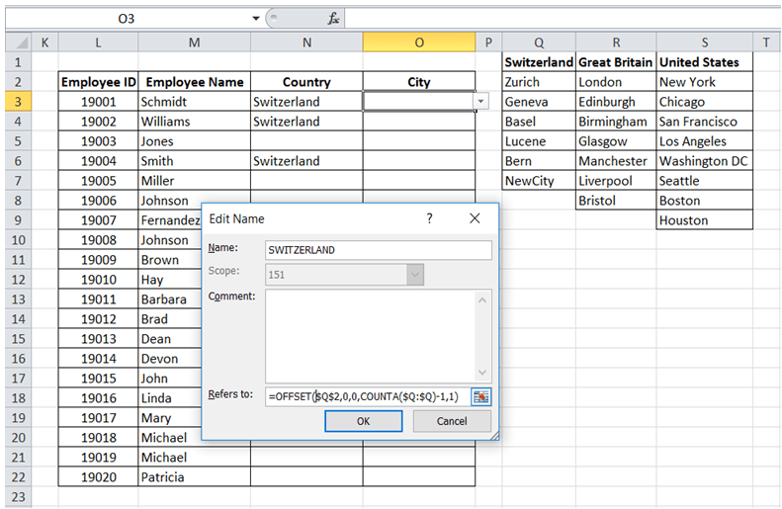782x509 pixels.
Task: Click cell containing Mary
Action: coord(170,418)
